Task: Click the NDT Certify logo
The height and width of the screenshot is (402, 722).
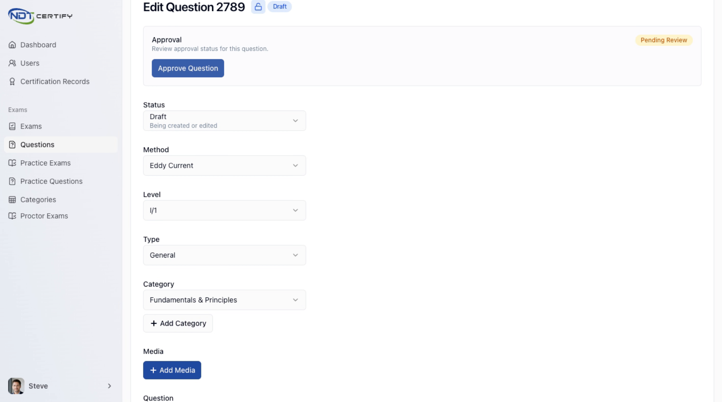Action: click(x=40, y=16)
